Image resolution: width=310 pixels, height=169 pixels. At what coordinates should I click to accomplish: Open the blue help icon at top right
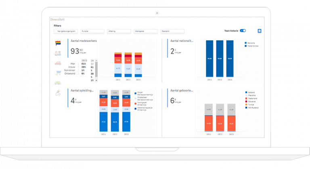(x=260, y=31)
